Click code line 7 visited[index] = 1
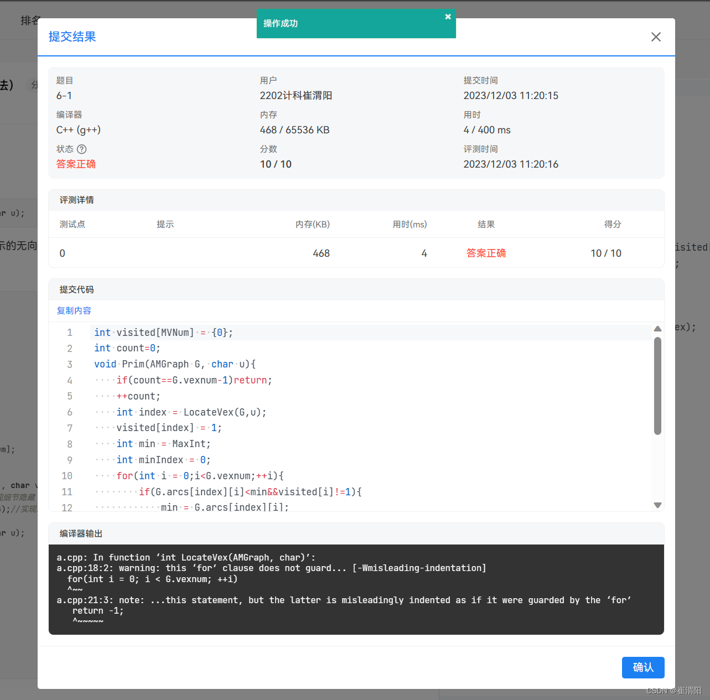 (x=169, y=428)
